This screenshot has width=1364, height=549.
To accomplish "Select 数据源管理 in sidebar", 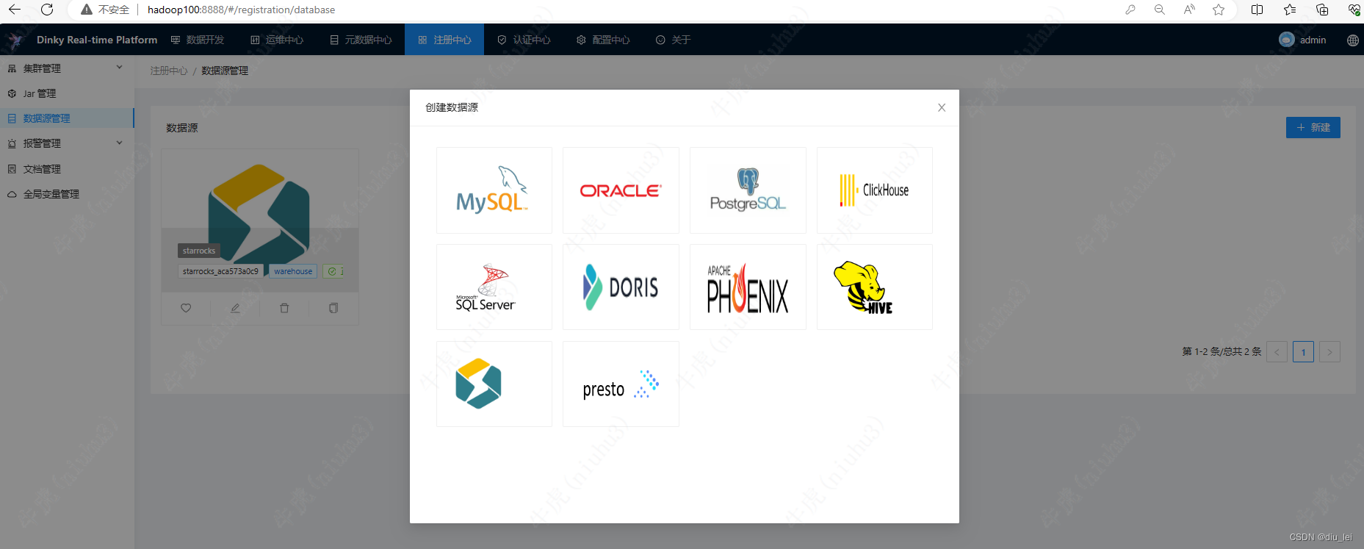I will (x=67, y=118).
